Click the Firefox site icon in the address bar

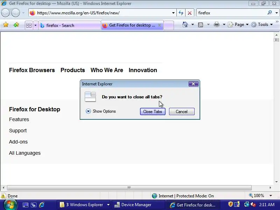click(32, 13)
